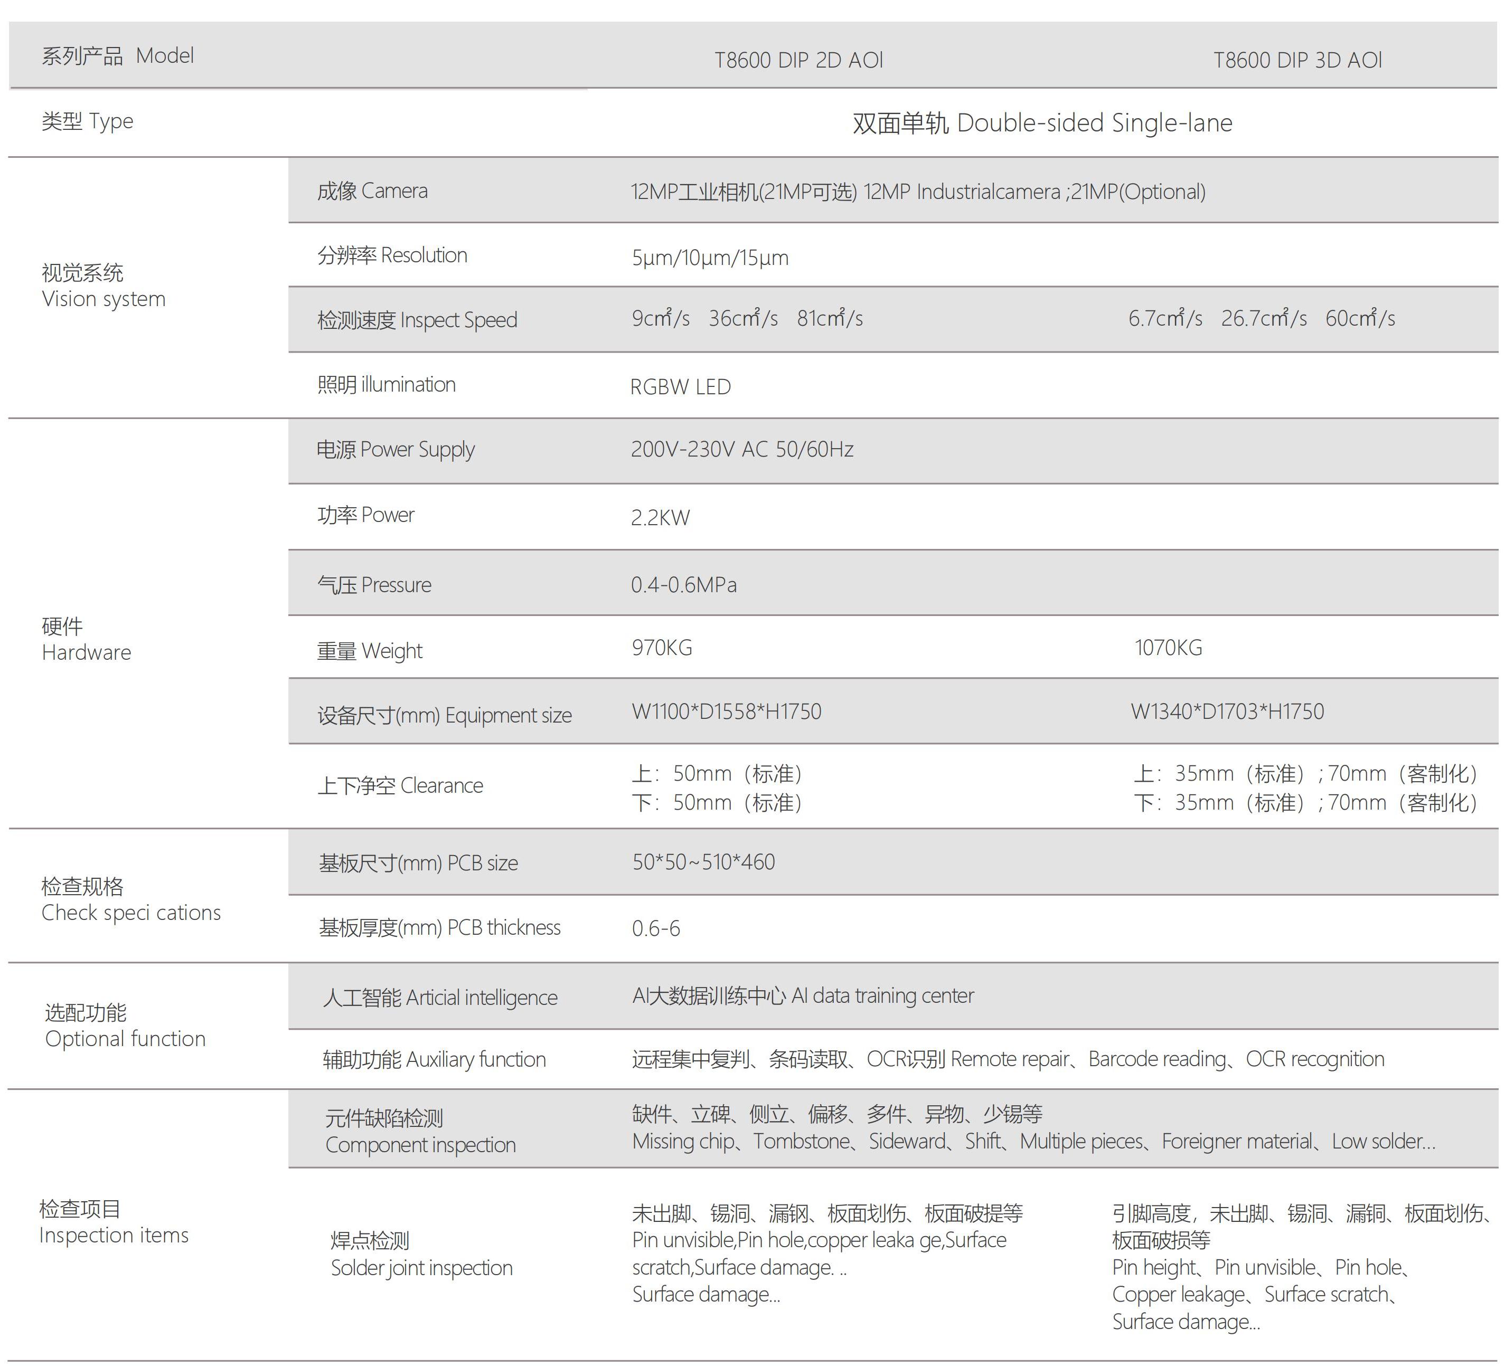Click the 0.4-0.6MPa pressure value

[683, 585]
